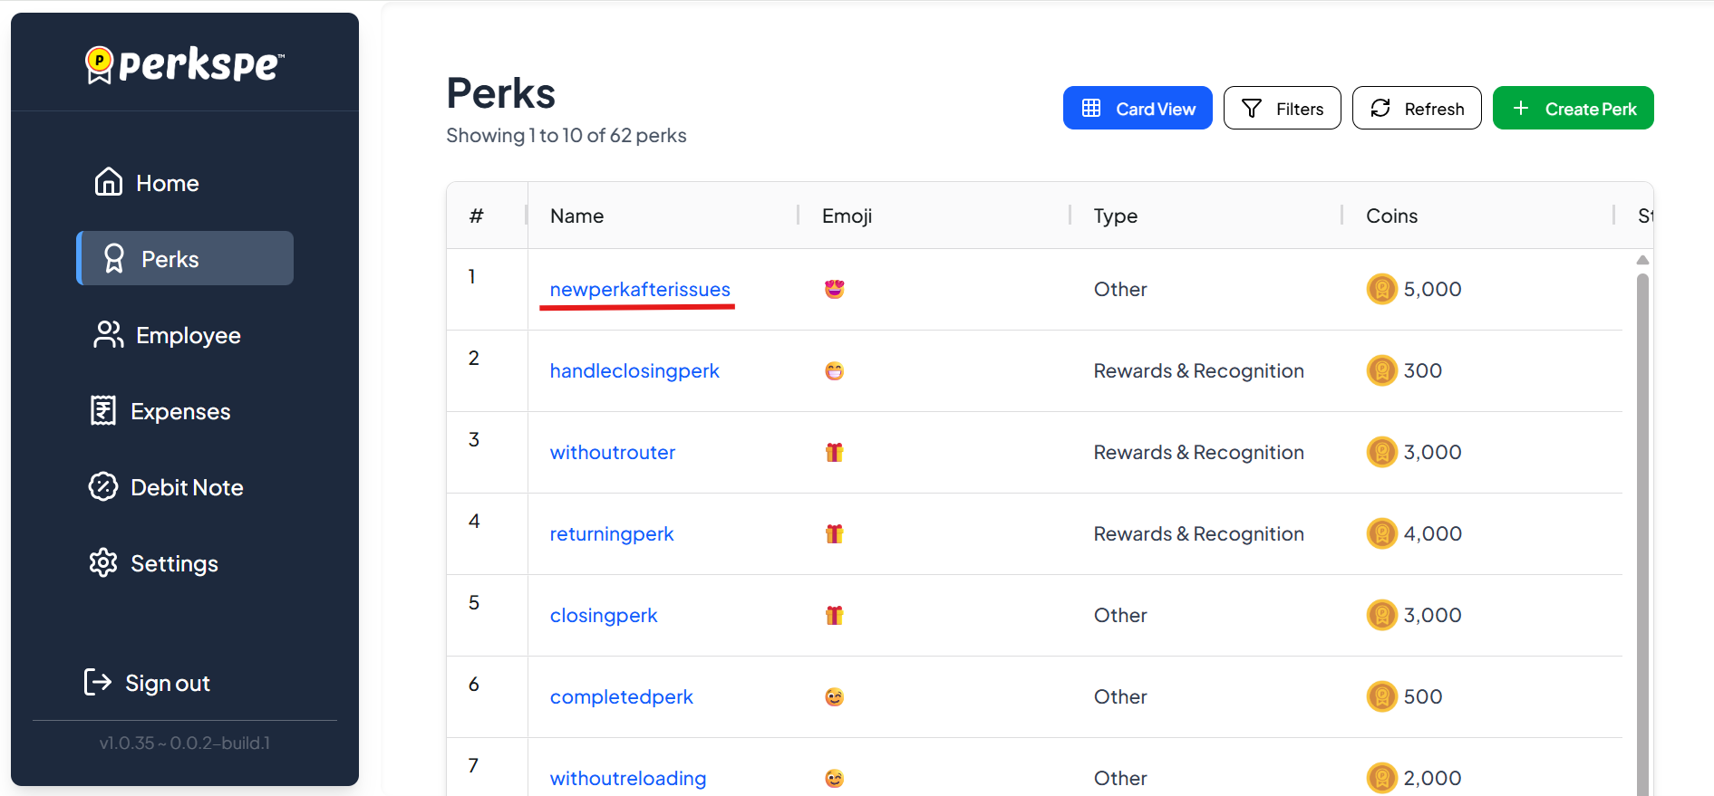Sort by the Coins column header

[x=1391, y=216]
